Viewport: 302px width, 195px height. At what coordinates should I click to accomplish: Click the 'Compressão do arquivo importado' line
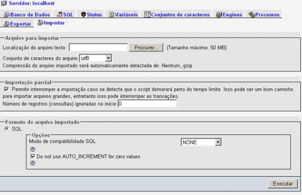pyautogui.click(x=98, y=66)
